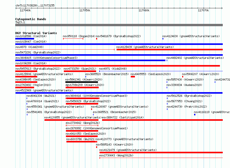Screen dimensions: 230x168
Task: Open esv3606416 (1000GenomesConsortiumPhase3) variant
Action: click(x=96, y=96)
